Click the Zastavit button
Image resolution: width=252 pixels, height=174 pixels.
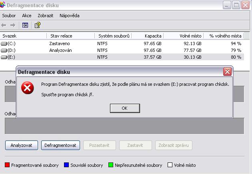[x=135, y=145]
